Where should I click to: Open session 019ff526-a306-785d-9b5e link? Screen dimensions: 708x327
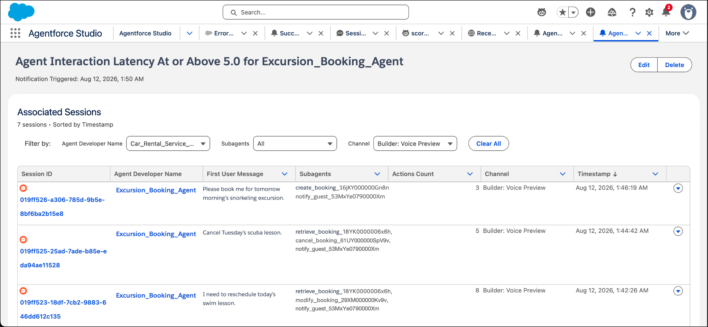[62, 207]
